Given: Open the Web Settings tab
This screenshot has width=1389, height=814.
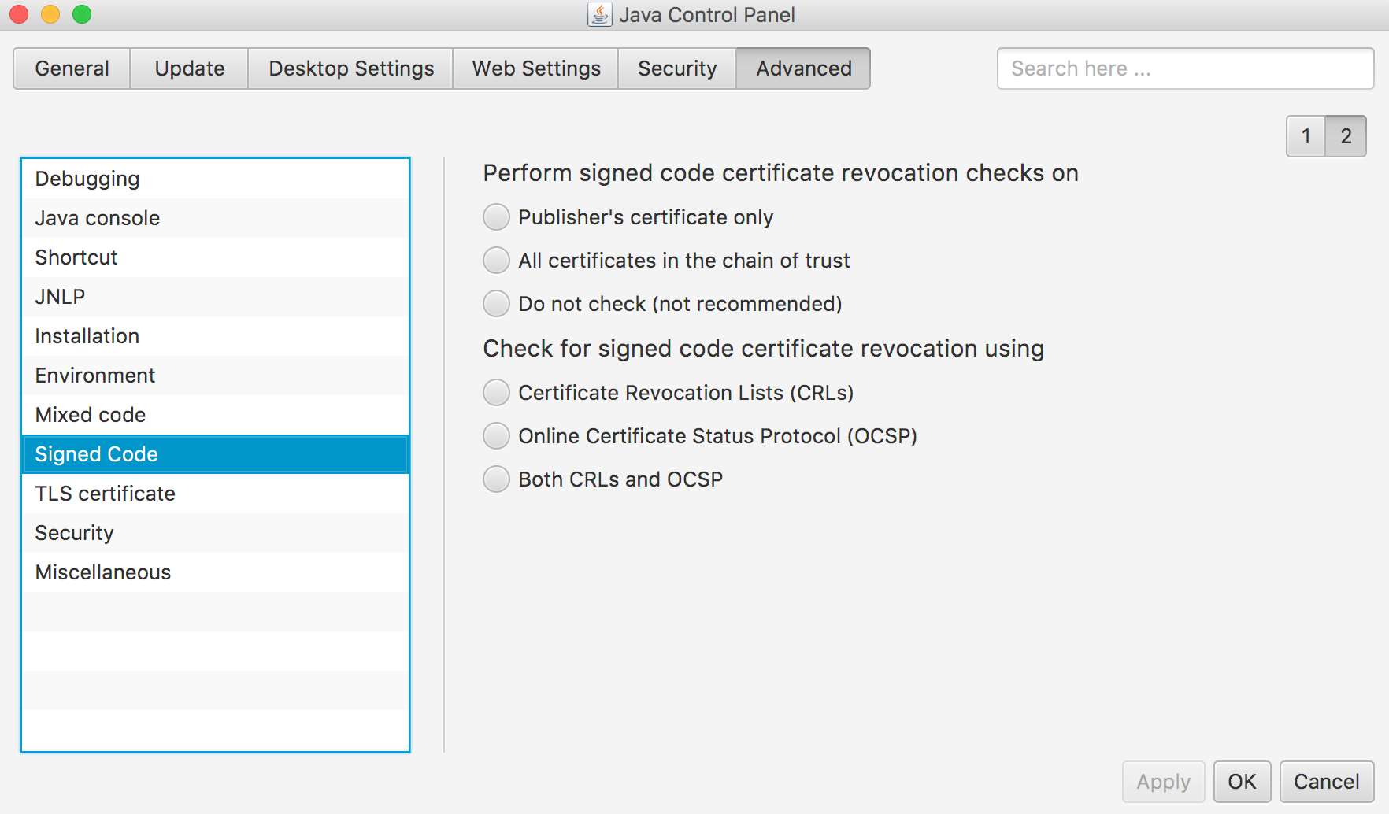Looking at the screenshot, I should pyautogui.click(x=535, y=68).
